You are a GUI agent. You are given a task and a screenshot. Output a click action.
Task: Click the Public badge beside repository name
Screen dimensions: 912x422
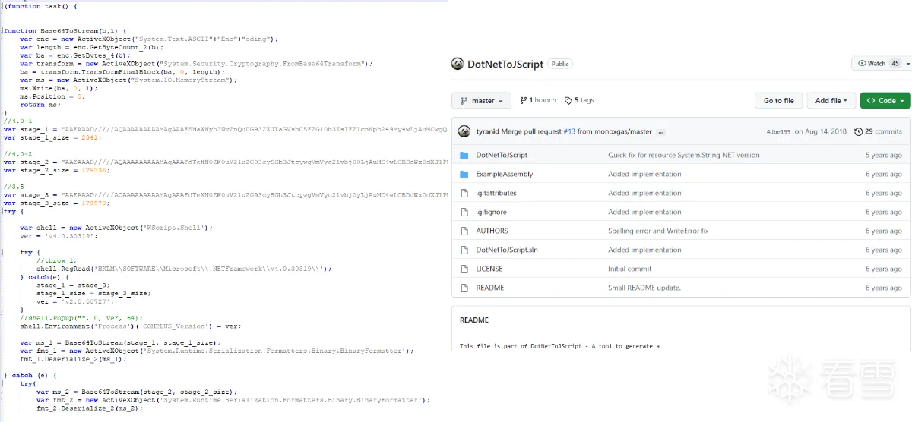coord(560,65)
